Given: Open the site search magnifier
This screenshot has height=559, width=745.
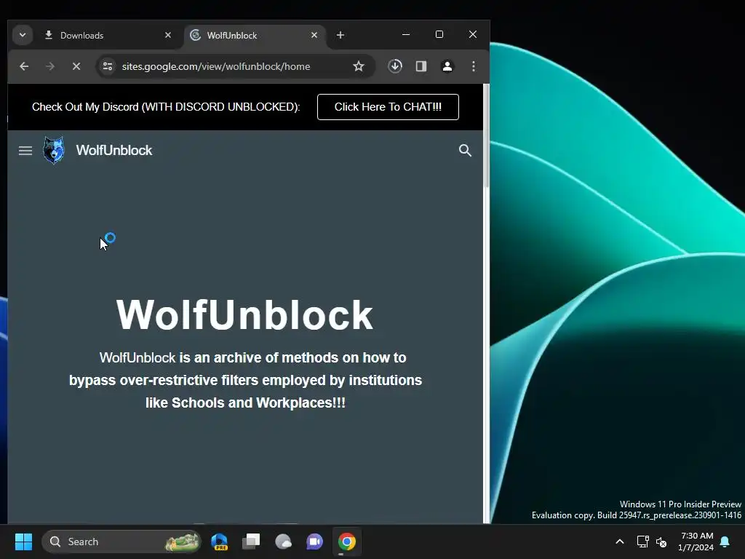Looking at the screenshot, I should click(465, 151).
